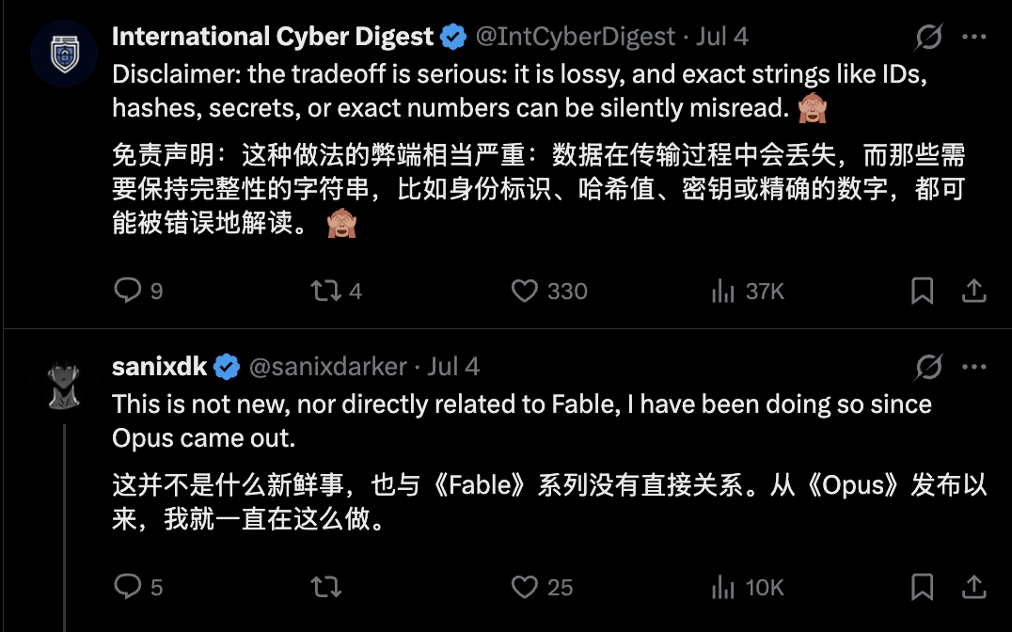Open Grok icon on sanixdk's tweet
The width and height of the screenshot is (1012, 632).
(x=928, y=367)
